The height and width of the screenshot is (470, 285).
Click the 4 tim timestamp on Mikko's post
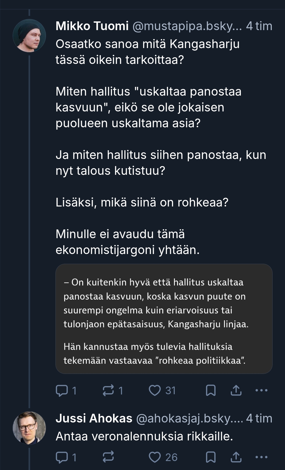[259, 26]
